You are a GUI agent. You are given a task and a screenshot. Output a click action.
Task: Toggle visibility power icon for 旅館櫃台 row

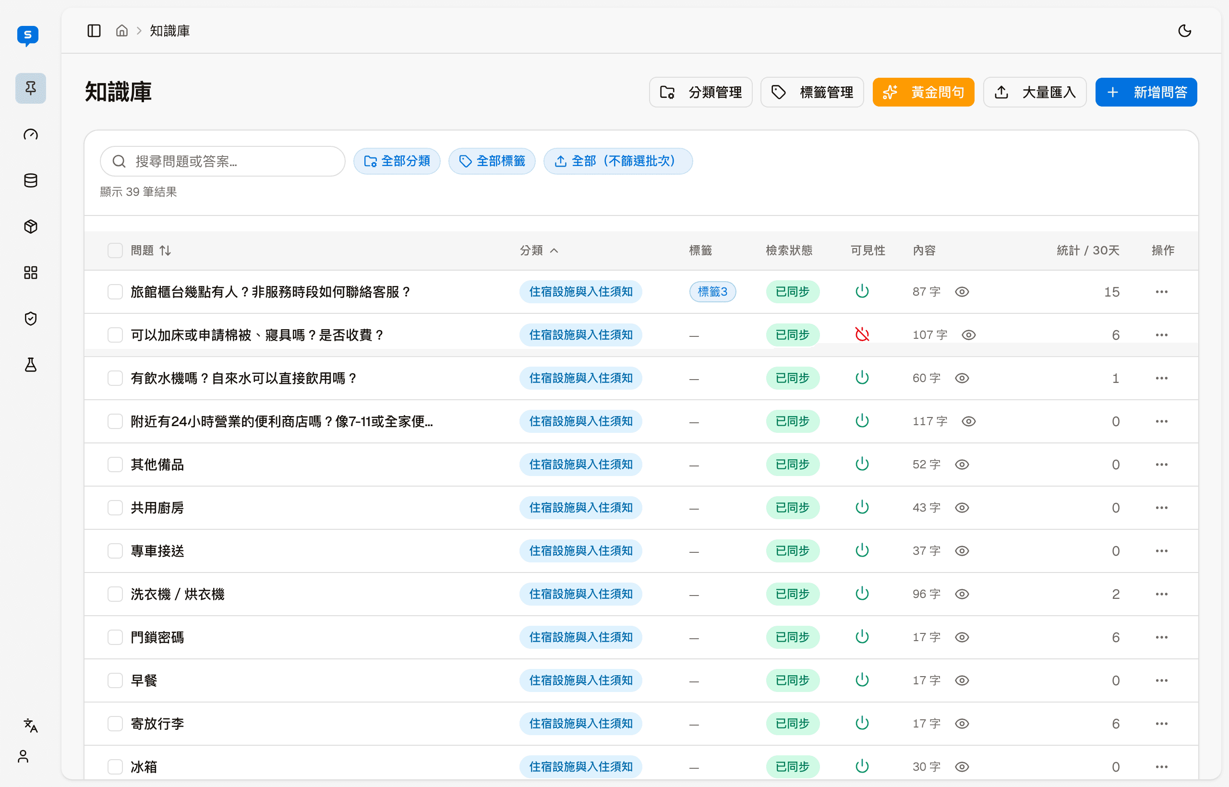point(862,291)
